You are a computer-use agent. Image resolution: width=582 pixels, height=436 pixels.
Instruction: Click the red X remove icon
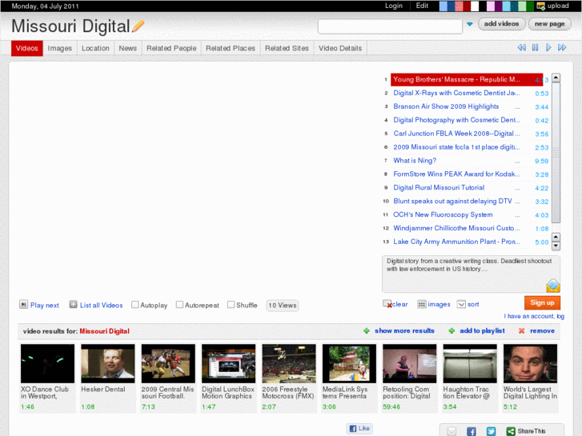(x=521, y=330)
